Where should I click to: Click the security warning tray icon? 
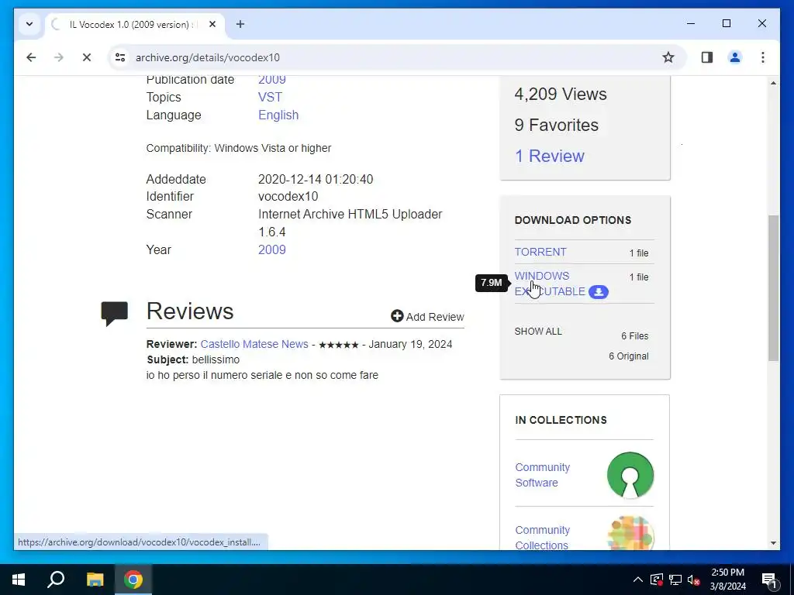click(x=657, y=580)
